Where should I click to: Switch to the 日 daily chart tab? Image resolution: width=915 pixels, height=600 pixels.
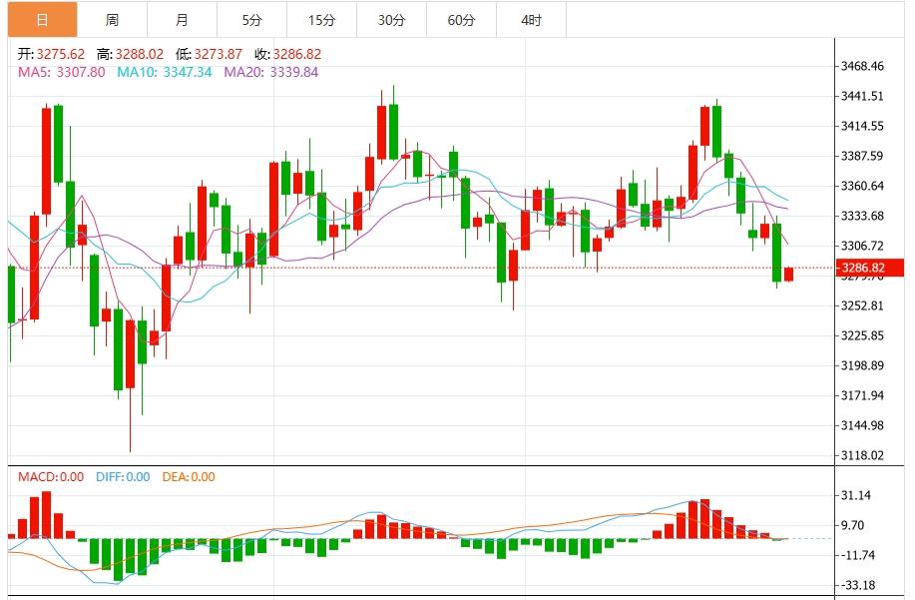pos(41,20)
